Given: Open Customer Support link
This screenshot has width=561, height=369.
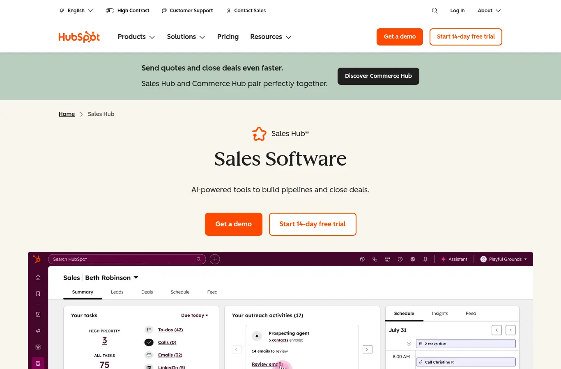Looking at the screenshot, I should point(187,11).
